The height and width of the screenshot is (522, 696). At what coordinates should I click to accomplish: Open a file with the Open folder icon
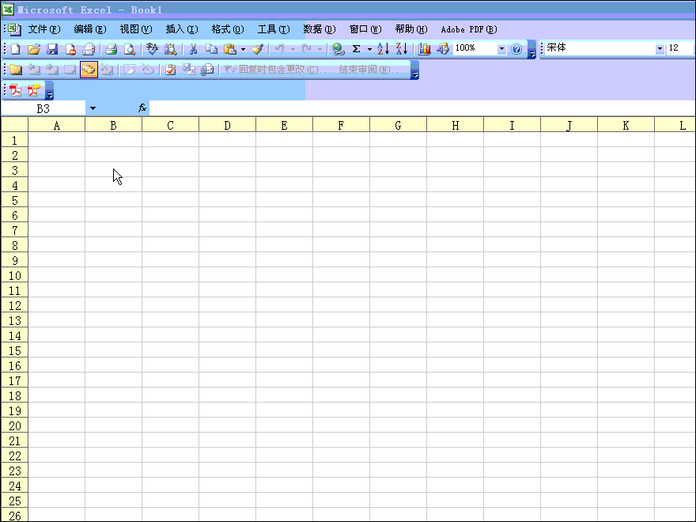[34, 49]
